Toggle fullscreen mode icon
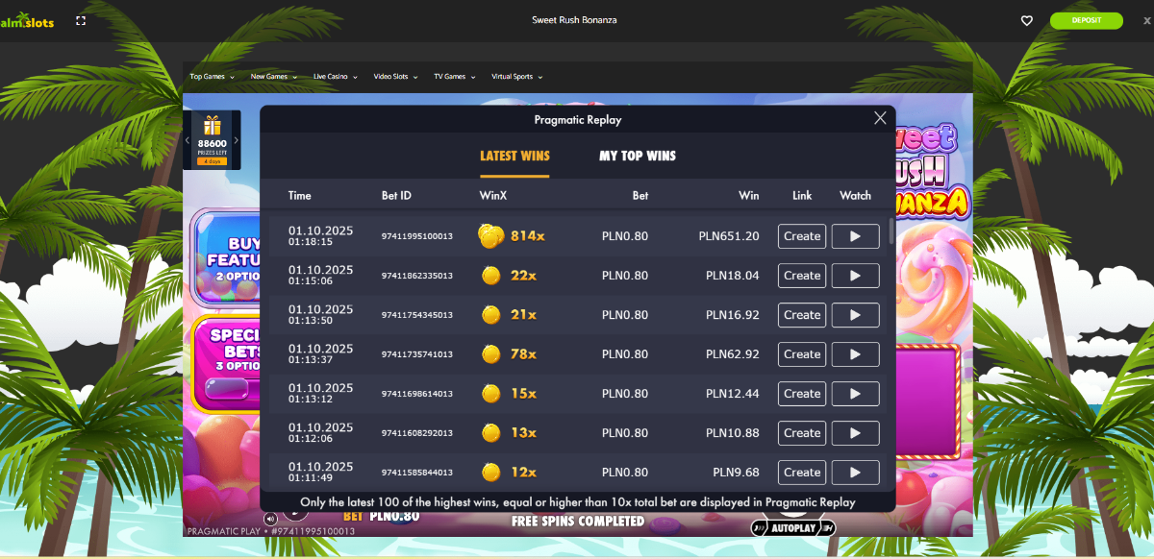 pyautogui.click(x=81, y=21)
